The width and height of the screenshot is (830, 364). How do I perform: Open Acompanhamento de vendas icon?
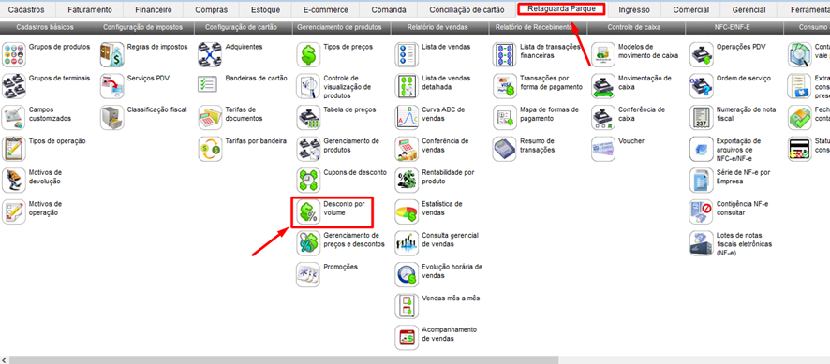tap(407, 337)
